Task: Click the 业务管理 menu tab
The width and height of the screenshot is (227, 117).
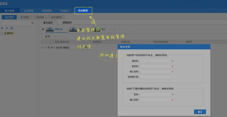Action: tap(29, 11)
